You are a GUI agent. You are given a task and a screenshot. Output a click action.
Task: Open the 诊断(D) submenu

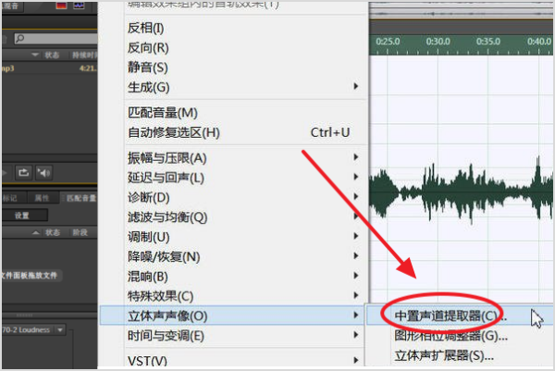click(244, 198)
